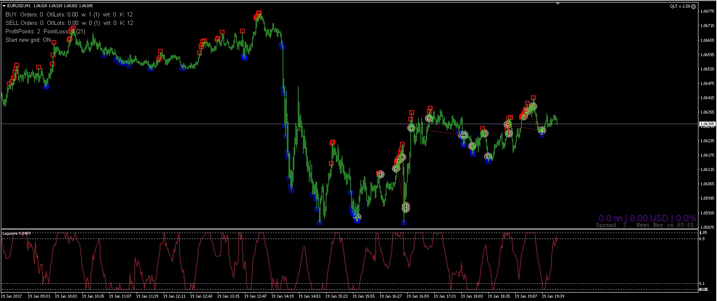Click the Start new grid: ON label

click(28, 40)
